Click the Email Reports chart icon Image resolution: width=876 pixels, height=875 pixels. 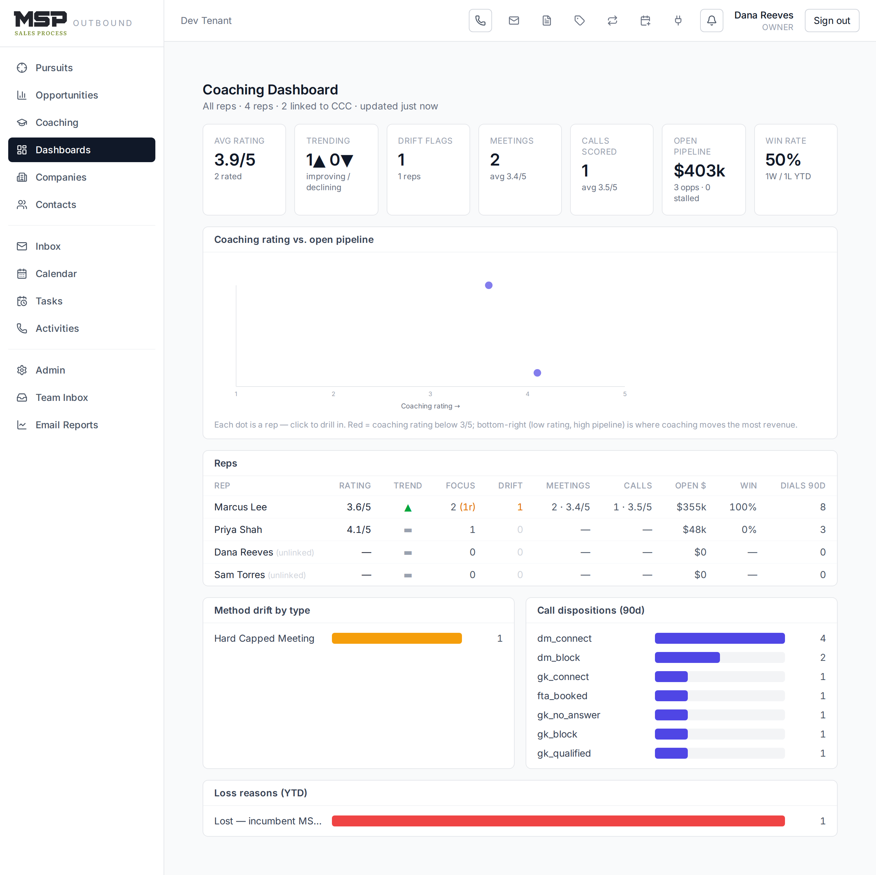(x=22, y=425)
